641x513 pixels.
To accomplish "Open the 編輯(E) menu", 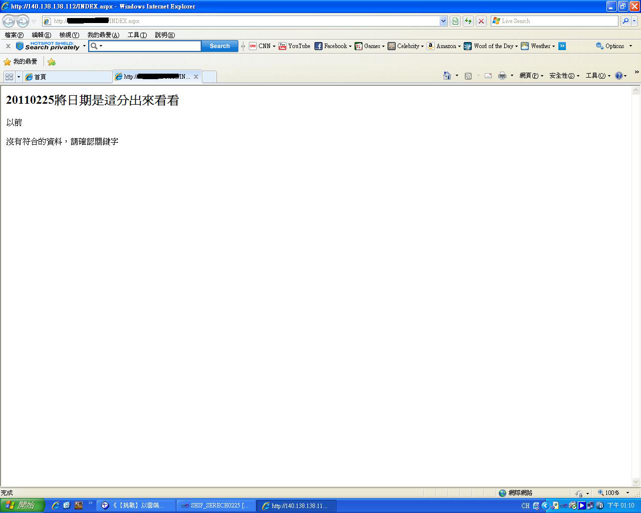I will (42, 35).
